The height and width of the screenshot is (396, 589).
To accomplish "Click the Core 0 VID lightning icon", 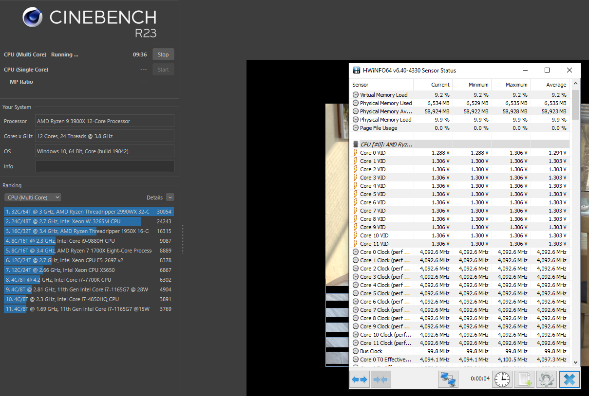I will 356,153.
